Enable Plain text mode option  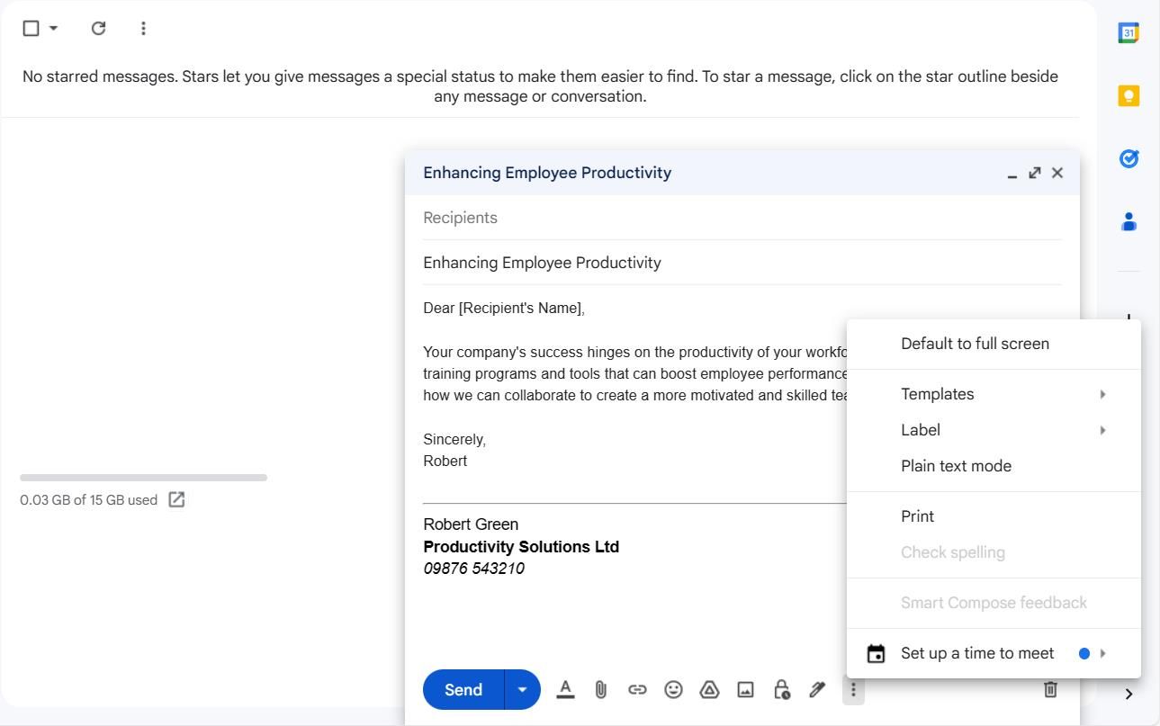click(x=956, y=466)
